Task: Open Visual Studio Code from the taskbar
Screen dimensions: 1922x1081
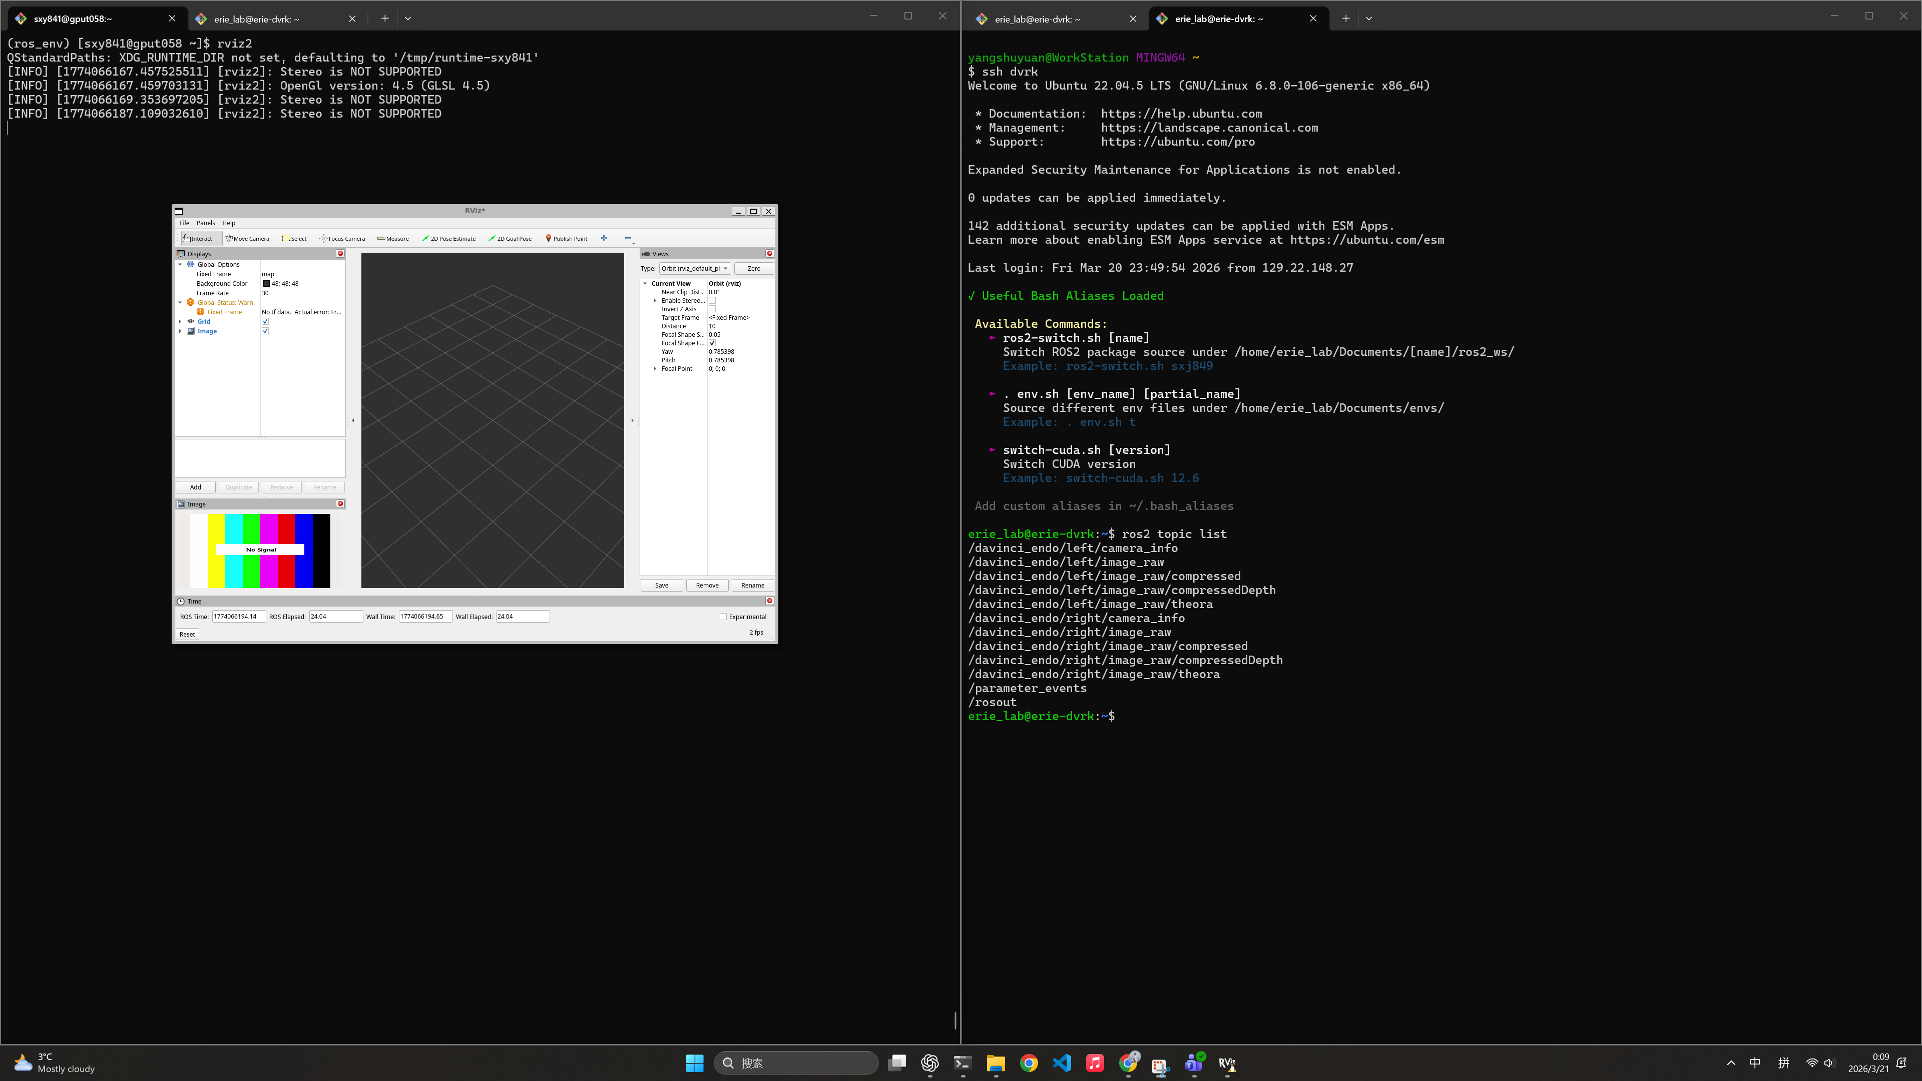Action: 1062,1063
